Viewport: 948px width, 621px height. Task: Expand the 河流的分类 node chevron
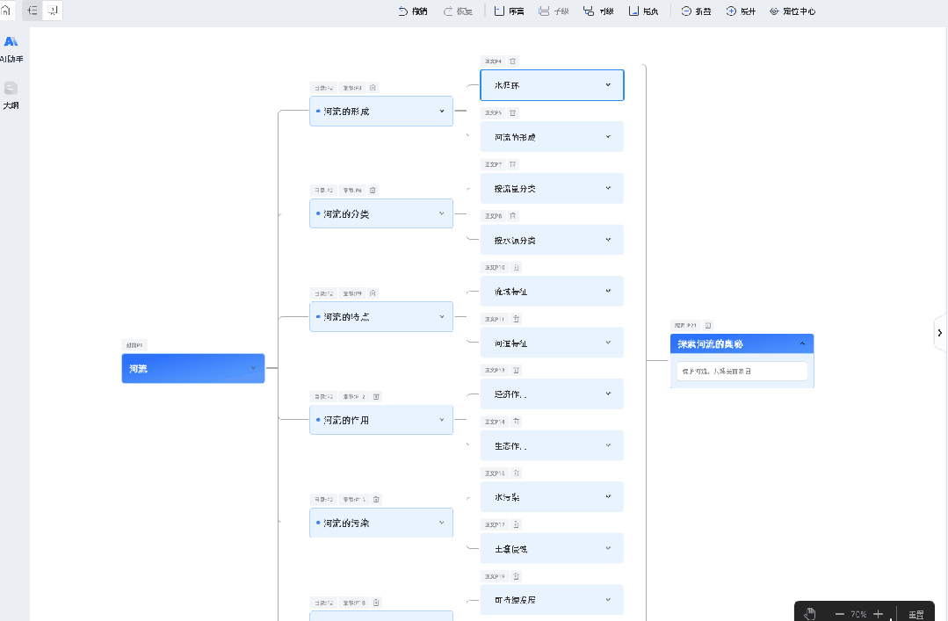[x=442, y=213]
